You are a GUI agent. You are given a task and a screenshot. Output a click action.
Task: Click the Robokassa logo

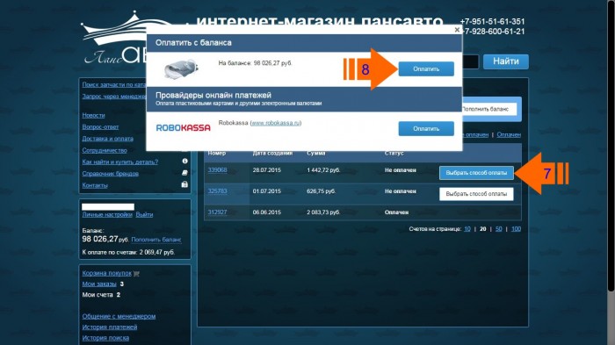click(x=183, y=128)
